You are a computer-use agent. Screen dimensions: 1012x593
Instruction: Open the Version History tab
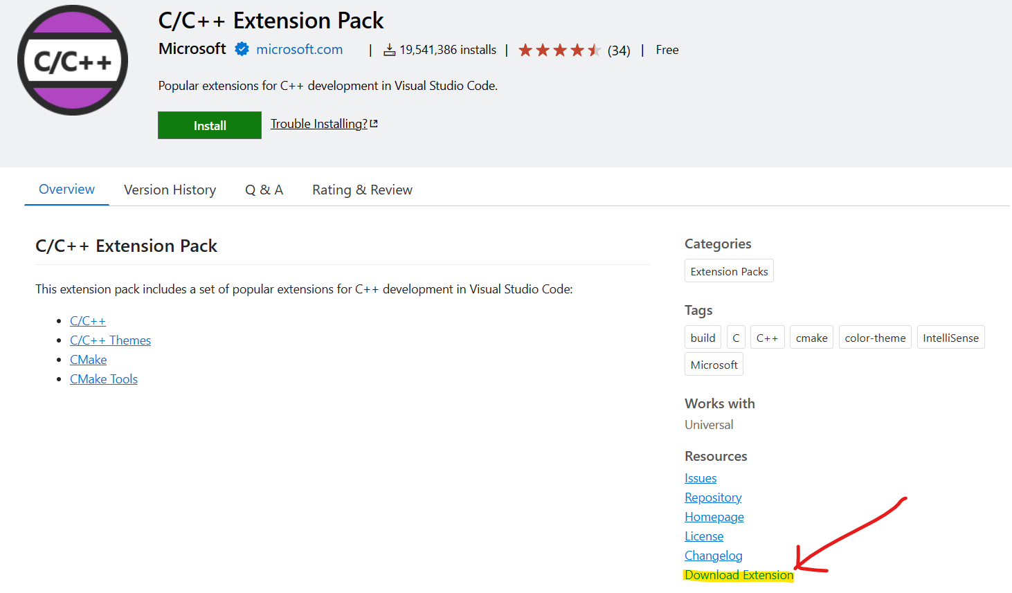point(170,190)
